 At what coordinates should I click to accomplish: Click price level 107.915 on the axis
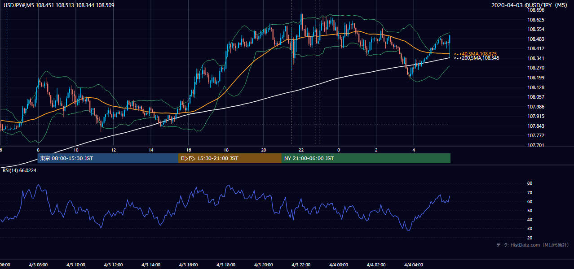coord(536,116)
